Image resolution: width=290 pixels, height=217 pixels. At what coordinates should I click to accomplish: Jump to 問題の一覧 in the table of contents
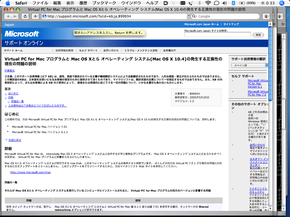pyautogui.click(x=17, y=101)
